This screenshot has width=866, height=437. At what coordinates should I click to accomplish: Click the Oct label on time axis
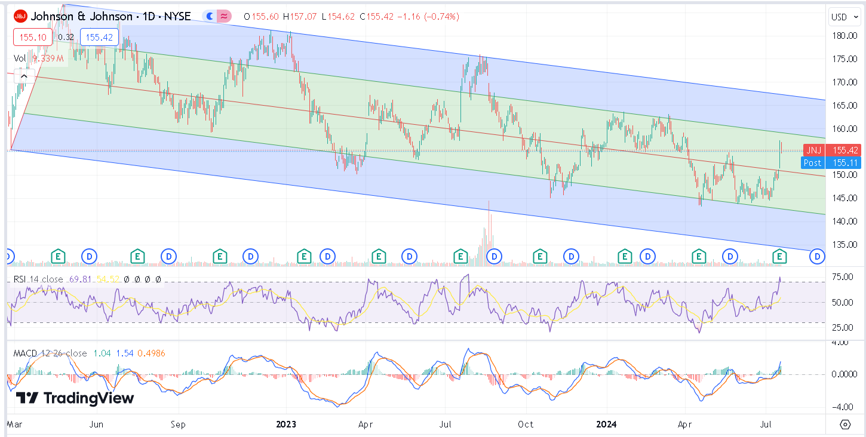526,424
